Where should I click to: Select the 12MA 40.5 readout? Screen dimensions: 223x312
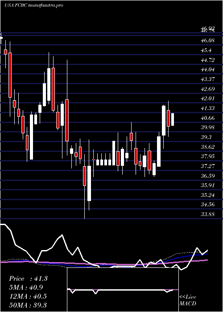pos(28,296)
